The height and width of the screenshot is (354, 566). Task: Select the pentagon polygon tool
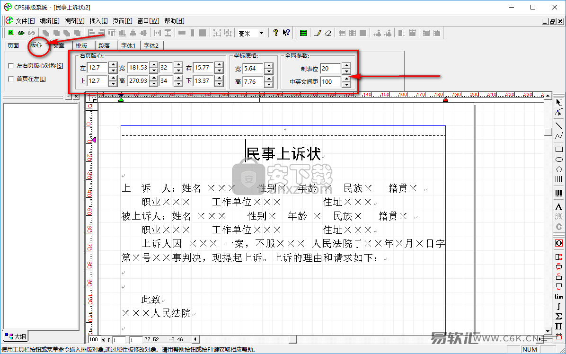[x=559, y=169]
